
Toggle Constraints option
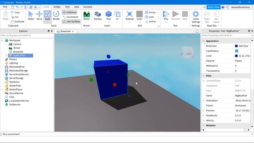[71, 17]
